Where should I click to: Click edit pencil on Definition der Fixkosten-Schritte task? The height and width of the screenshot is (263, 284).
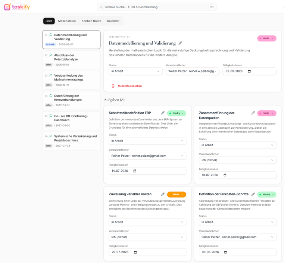coord(253,194)
